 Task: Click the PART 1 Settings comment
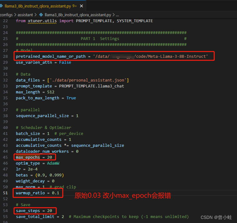tap(100, 39)
